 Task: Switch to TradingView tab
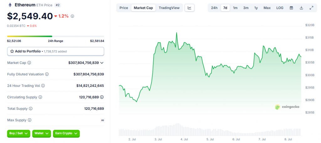[169, 8]
